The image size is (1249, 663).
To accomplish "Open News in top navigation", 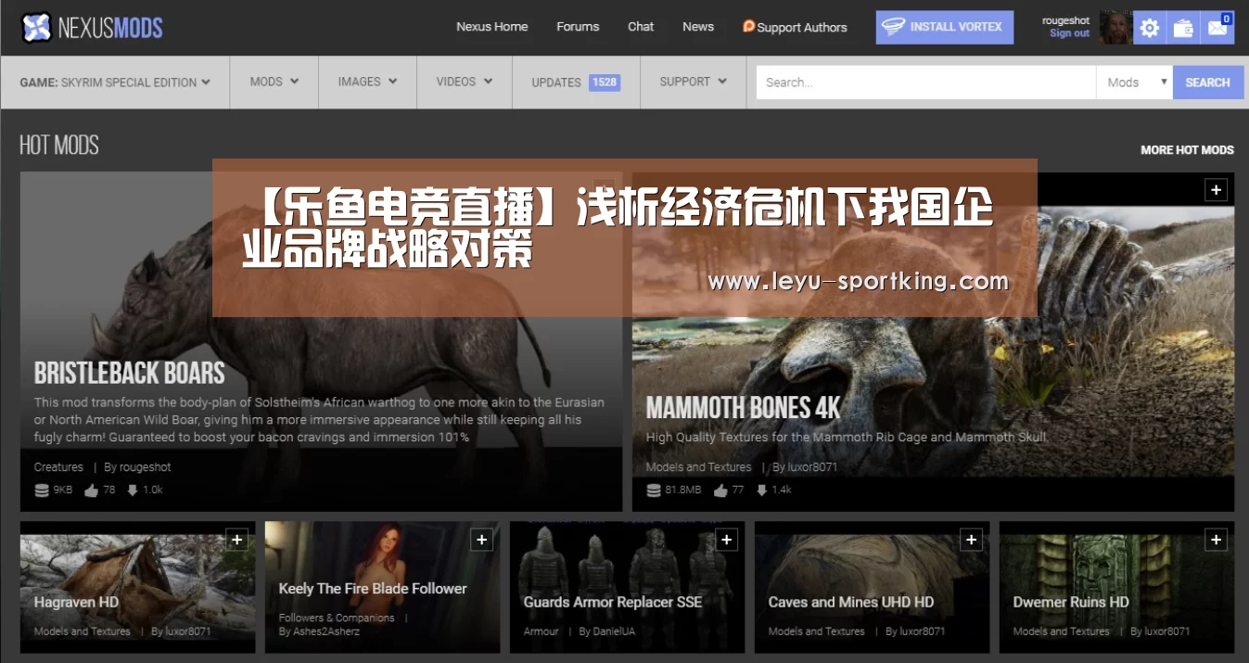I will point(698,27).
